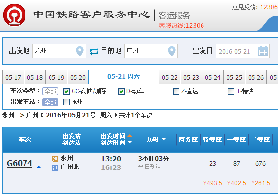This screenshot has height=196, width=278.
Task: Click the 过 passing station badge
Action: click(55, 168)
